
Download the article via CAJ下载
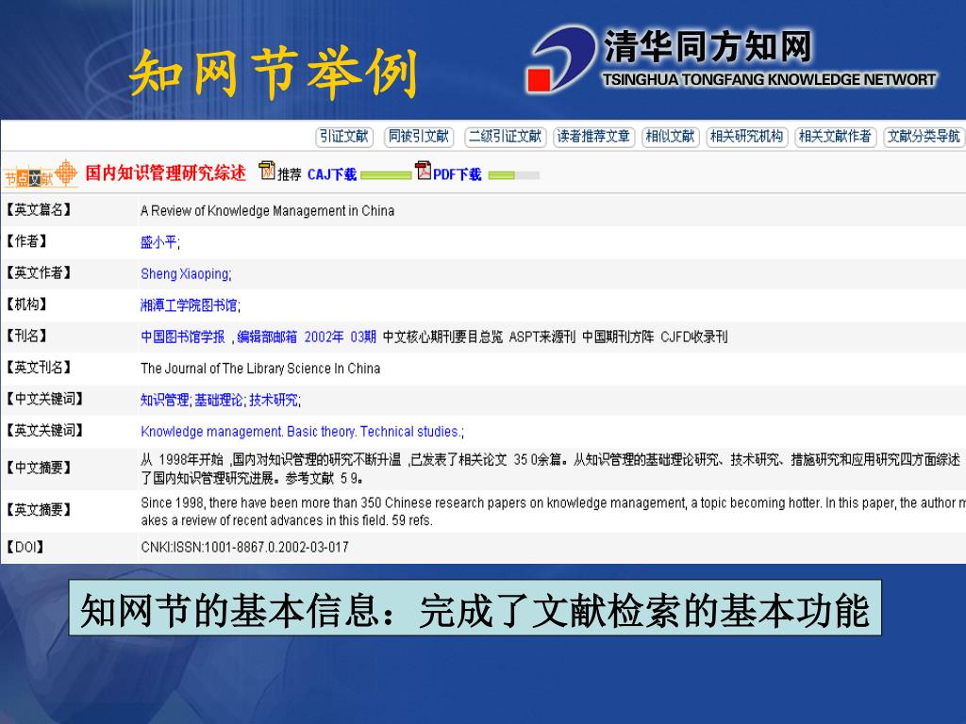point(331,174)
